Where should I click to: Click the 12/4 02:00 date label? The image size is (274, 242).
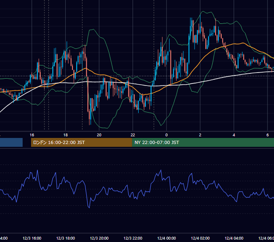point(200,238)
